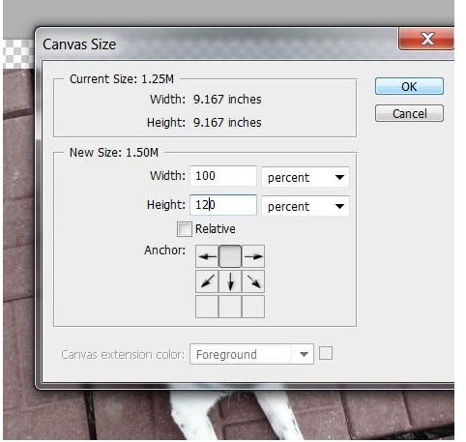Select the bottom-left empty anchor cell
466x442 pixels.
pyautogui.click(x=207, y=307)
